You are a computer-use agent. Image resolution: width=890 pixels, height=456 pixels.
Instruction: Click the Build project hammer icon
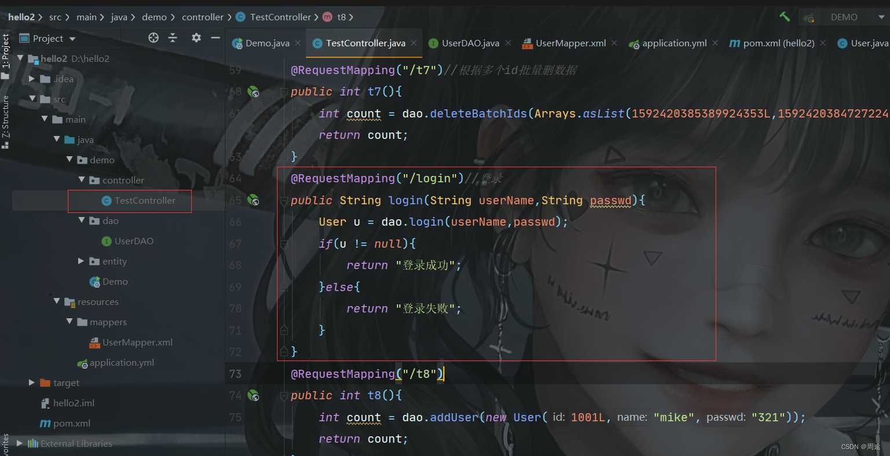coord(785,17)
